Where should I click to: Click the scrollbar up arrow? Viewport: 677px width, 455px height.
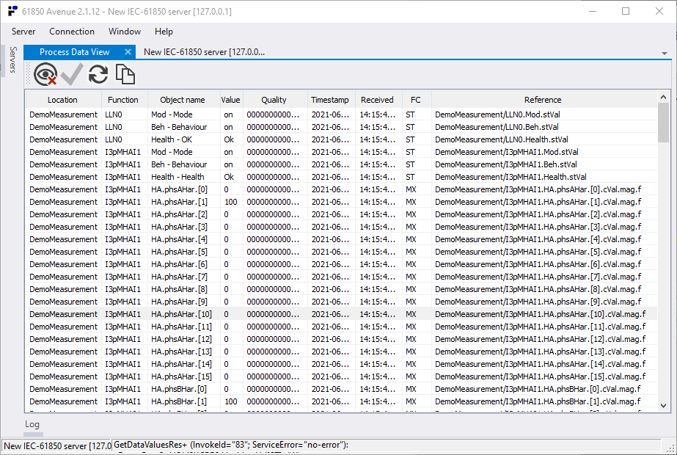(x=664, y=97)
